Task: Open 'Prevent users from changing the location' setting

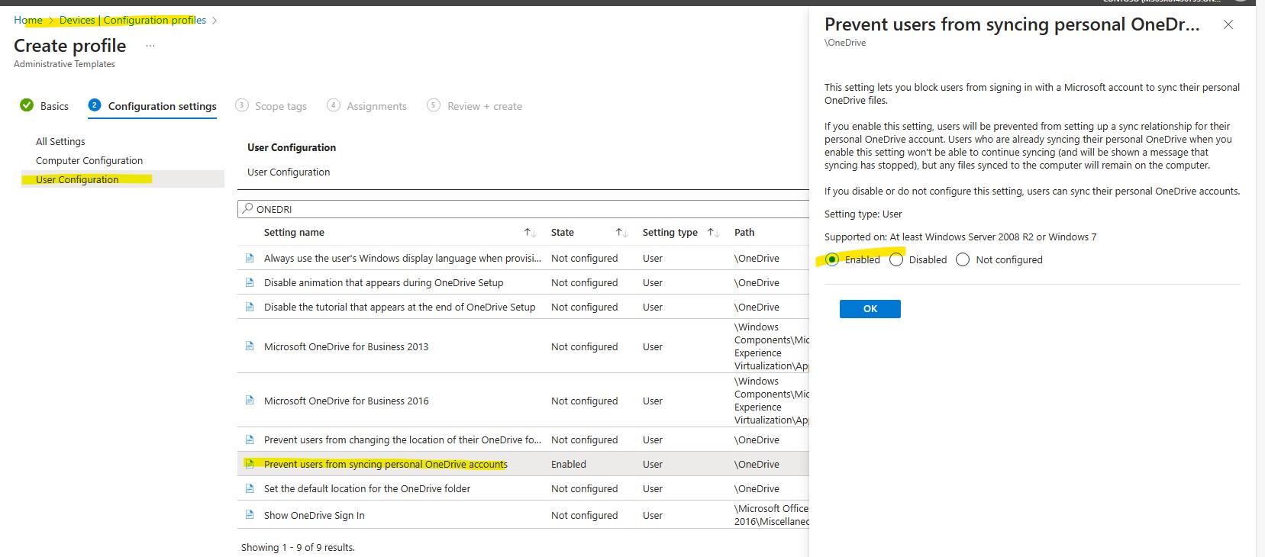Action: tap(402, 439)
